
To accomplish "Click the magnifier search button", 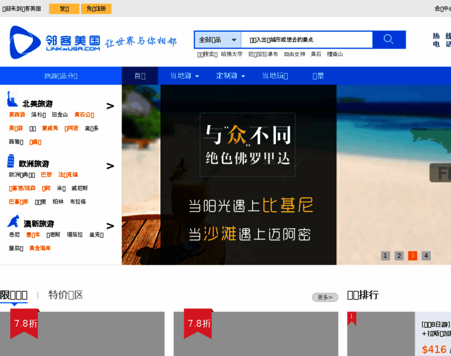I will [x=389, y=40].
